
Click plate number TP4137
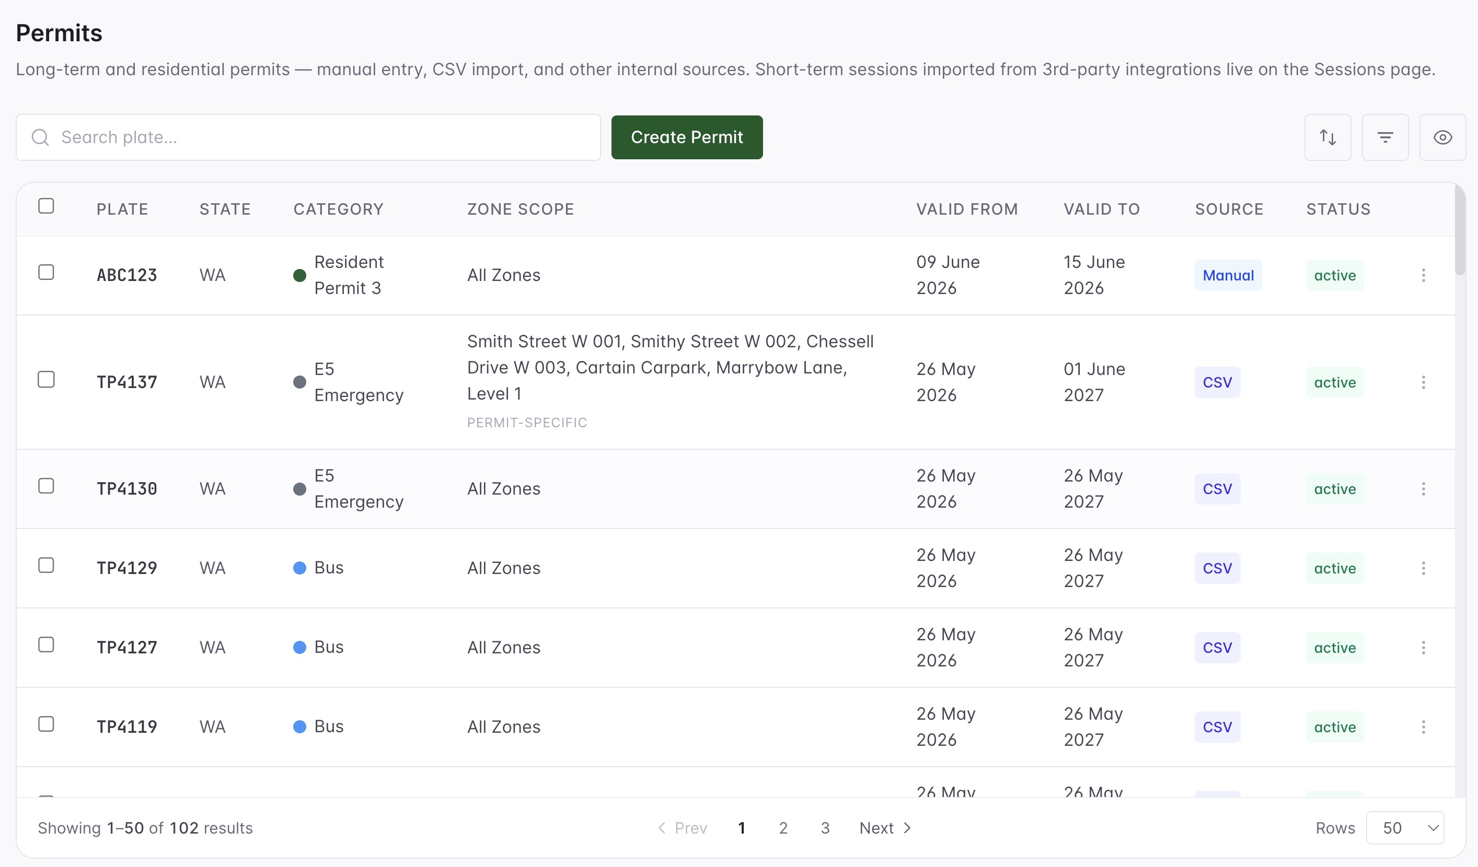(x=126, y=382)
